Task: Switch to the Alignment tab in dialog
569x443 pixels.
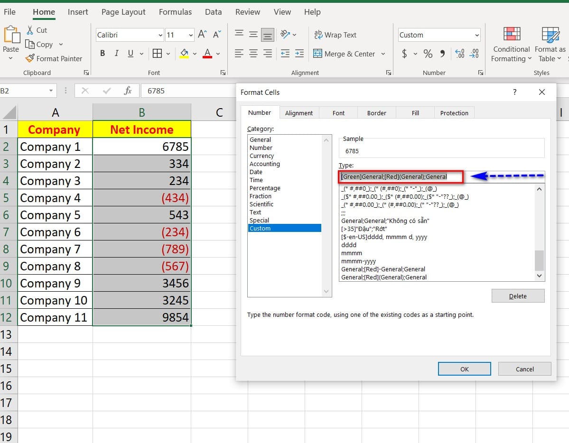Action: coord(298,113)
